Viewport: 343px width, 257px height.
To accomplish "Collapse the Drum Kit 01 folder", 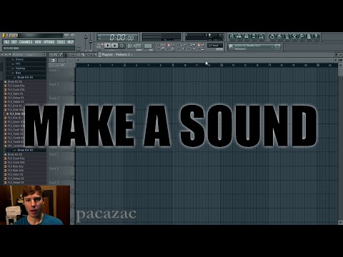I will pyautogui.click(x=25, y=77).
